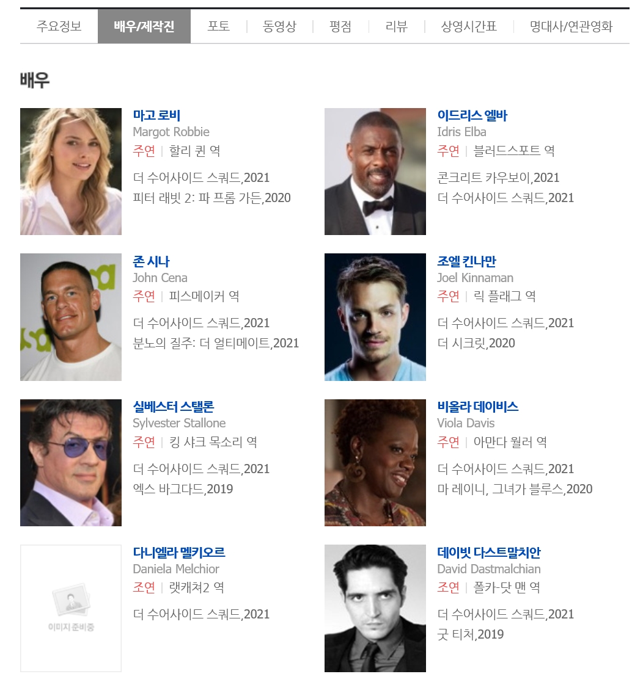Select the 리뷰 tab
Viewport: 643px width, 696px height.
397,26
